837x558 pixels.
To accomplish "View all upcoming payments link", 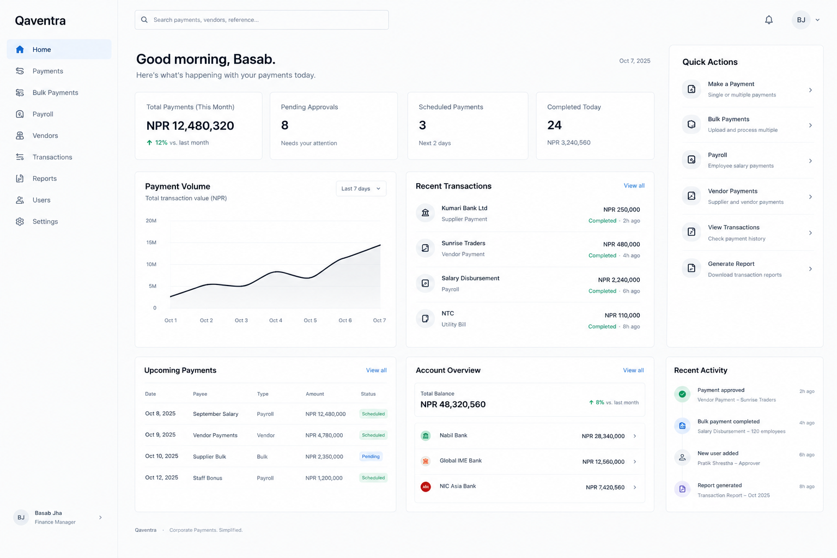I will pyautogui.click(x=376, y=371).
